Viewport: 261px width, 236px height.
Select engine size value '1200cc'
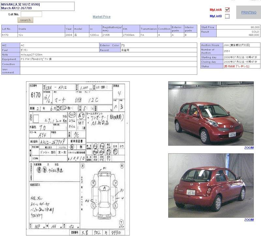tap(94, 35)
